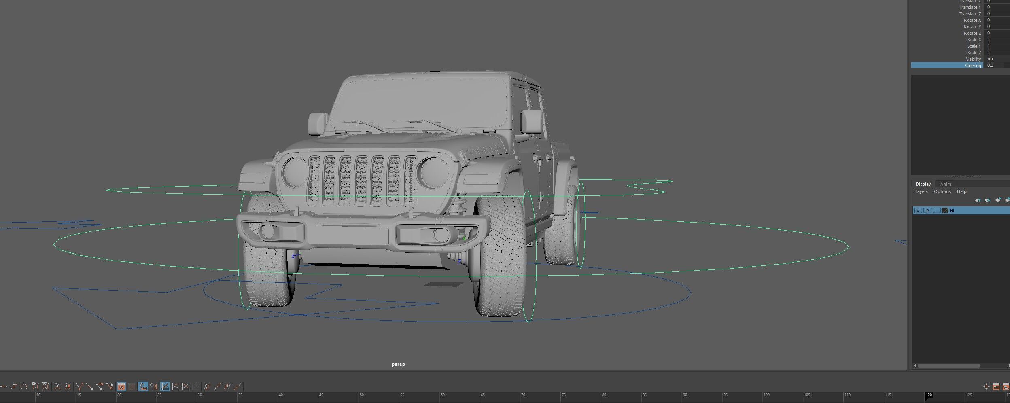Select the Steering attribute label
Image resolution: width=1010 pixels, height=403 pixels.
(x=972, y=66)
